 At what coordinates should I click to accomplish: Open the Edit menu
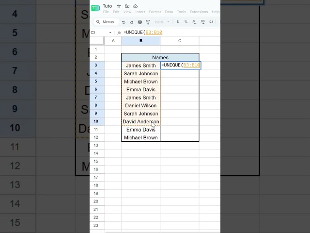click(x=116, y=12)
